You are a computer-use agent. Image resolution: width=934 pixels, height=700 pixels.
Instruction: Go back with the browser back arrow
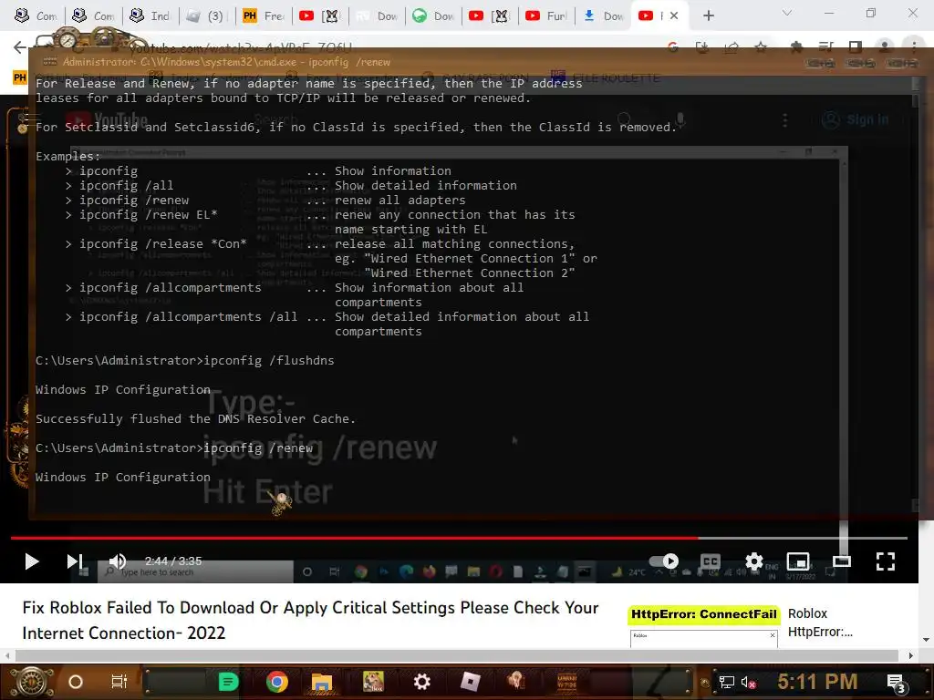click(20, 47)
